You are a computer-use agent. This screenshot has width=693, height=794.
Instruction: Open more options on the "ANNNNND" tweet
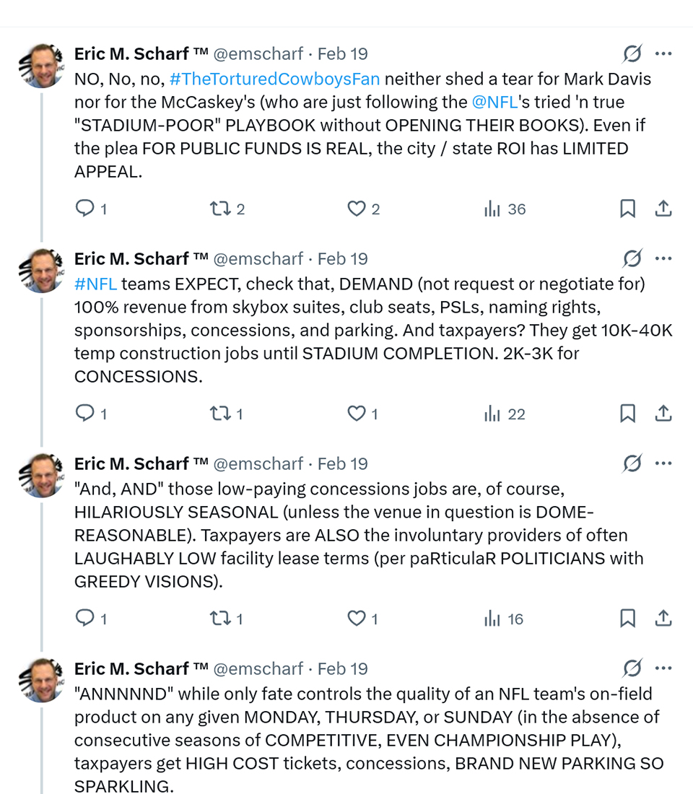click(x=663, y=668)
